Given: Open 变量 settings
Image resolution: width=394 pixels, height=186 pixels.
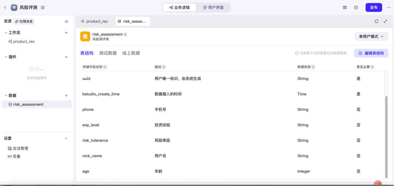Looking at the screenshot, I should (14, 156).
